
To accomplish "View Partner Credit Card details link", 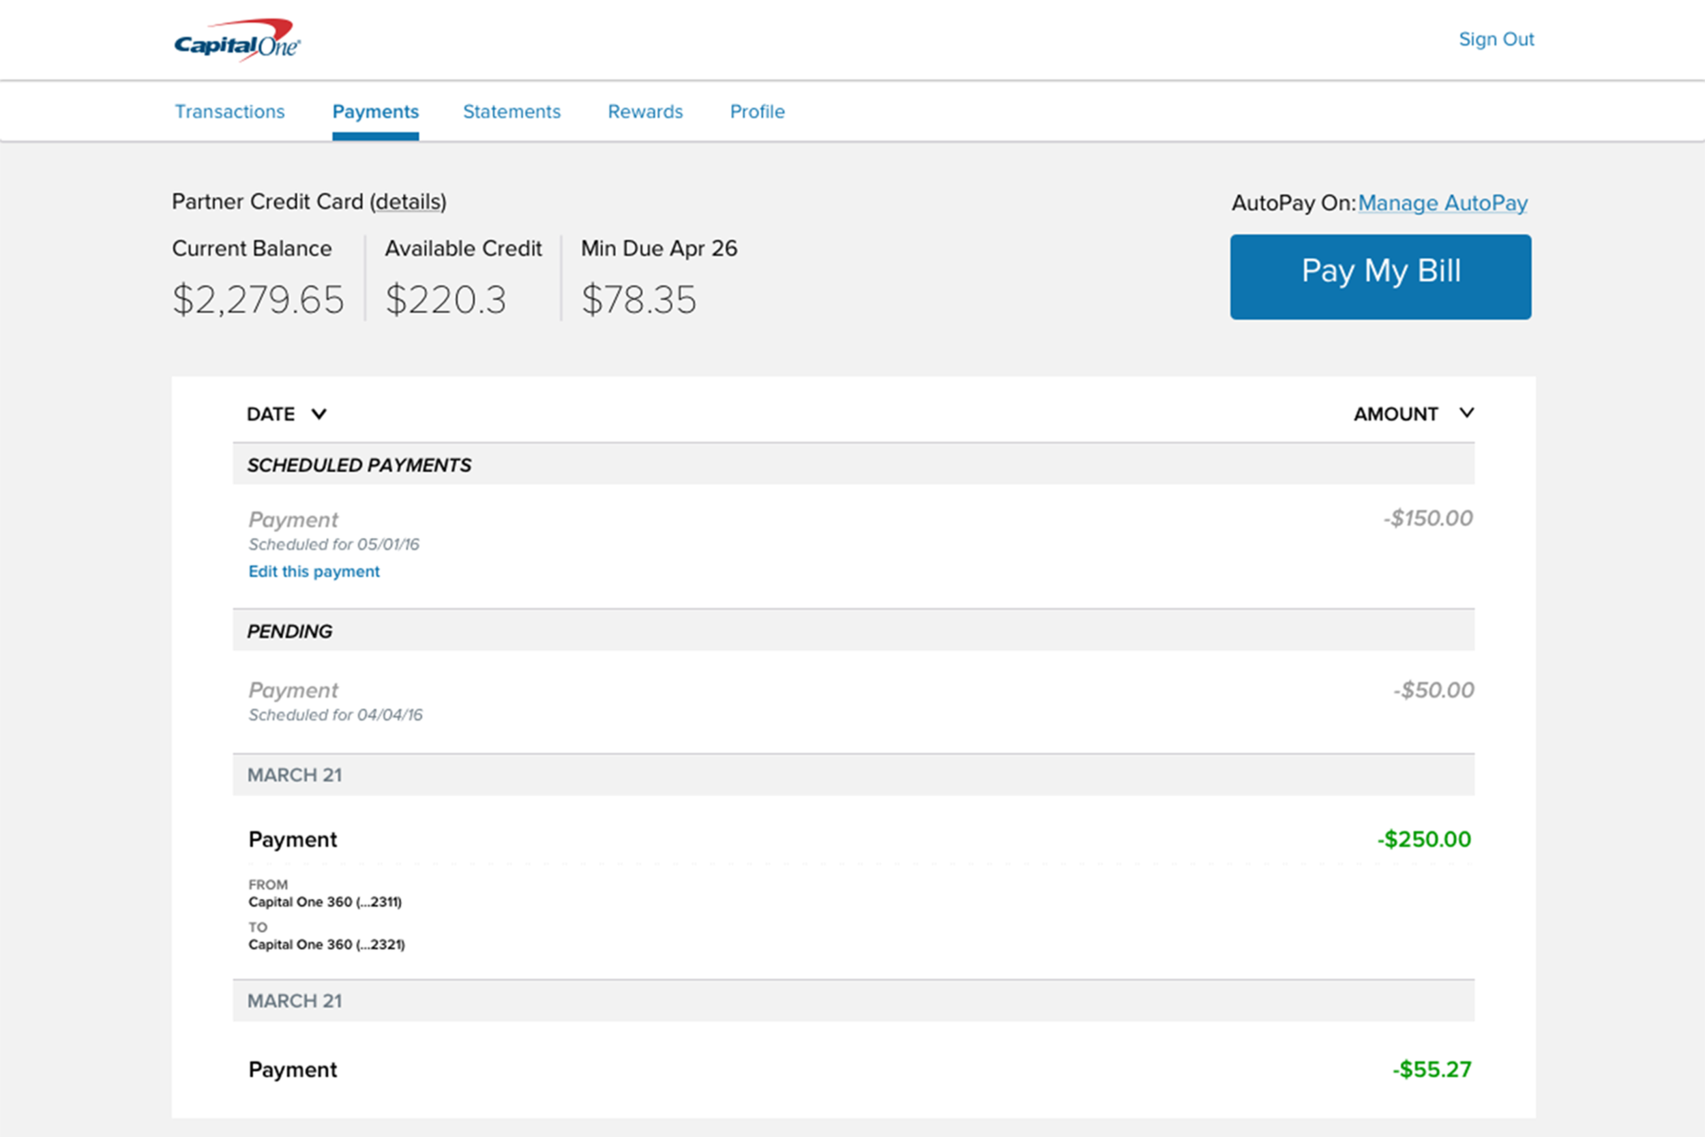I will 408,202.
